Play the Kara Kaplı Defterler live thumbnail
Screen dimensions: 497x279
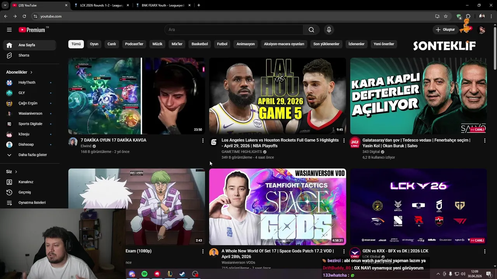click(419, 96)
